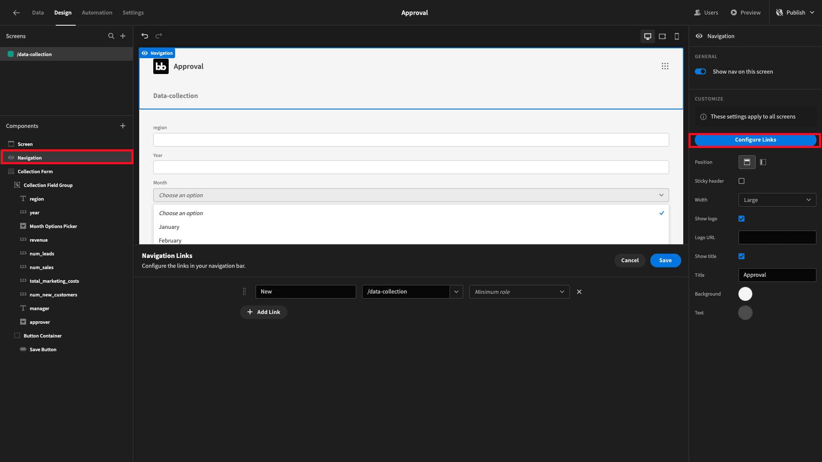Undo the last change
Viewport: 822px width, 462px height.
(145, 36)
